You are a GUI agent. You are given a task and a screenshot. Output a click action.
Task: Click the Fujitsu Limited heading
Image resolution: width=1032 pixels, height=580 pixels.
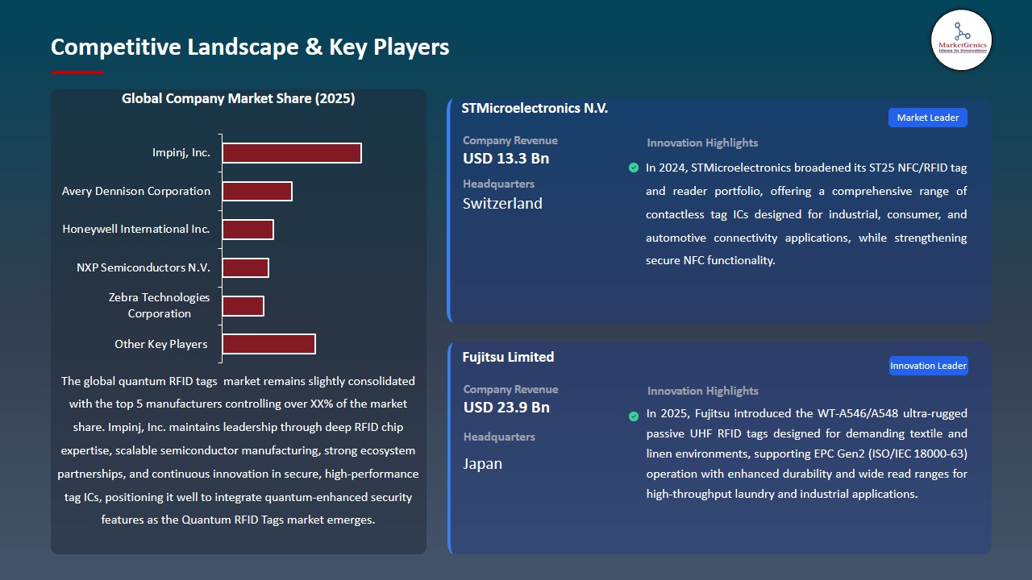pyautogui.click(x=508, y=357)
